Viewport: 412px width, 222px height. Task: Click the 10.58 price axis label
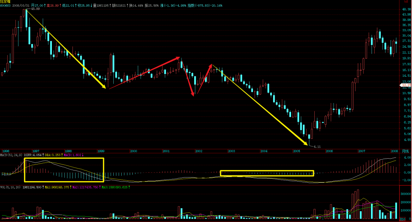[x=406, y=93]
